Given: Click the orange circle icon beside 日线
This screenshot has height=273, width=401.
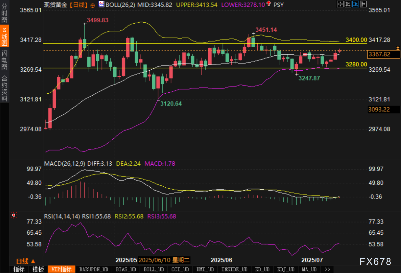Looking at the screenshot, I should (x=92, y=5).
